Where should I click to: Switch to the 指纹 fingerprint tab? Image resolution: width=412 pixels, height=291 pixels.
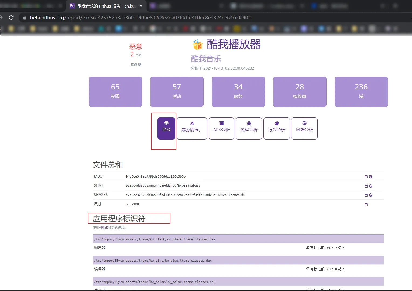(x=166, y=128)
